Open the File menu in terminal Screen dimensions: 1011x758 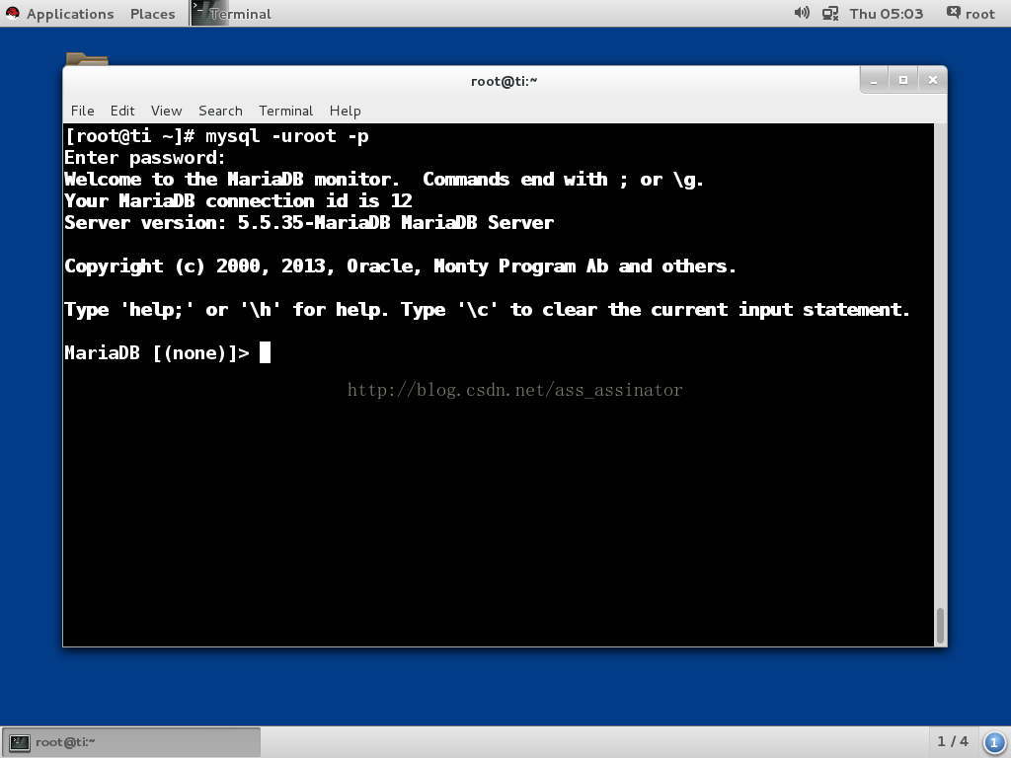coord(83,111)
